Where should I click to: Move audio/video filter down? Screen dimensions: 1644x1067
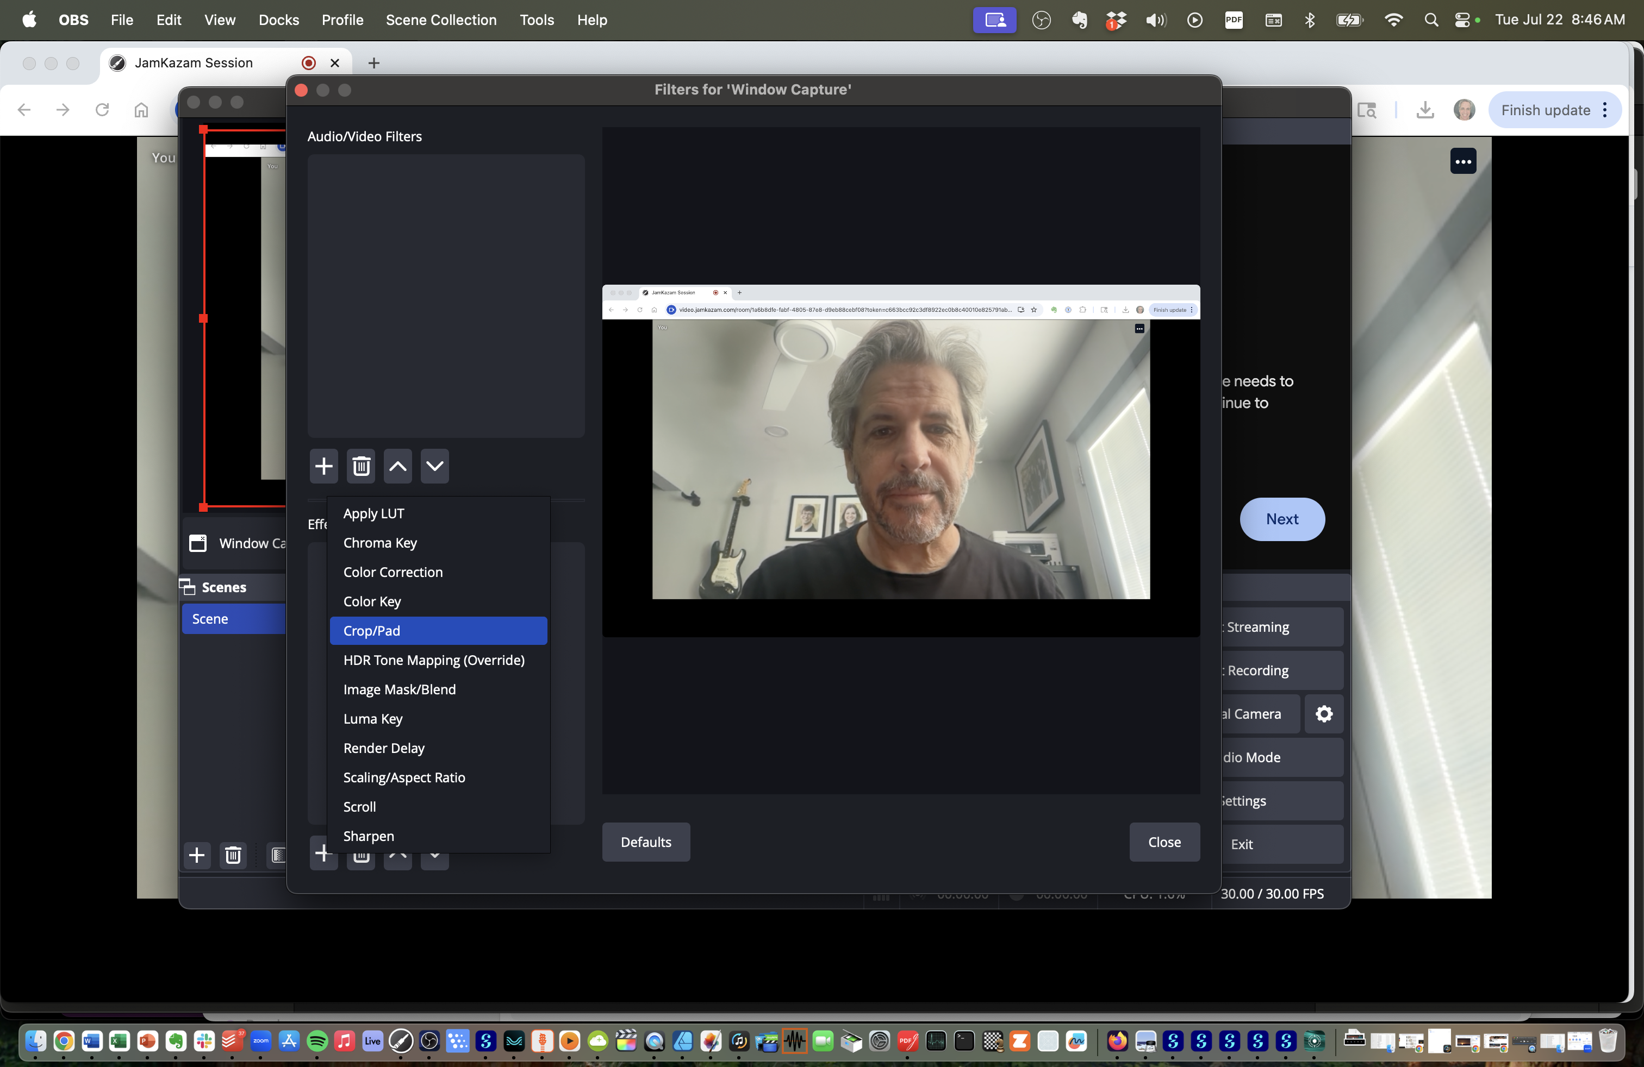click(x=434, y=467)
